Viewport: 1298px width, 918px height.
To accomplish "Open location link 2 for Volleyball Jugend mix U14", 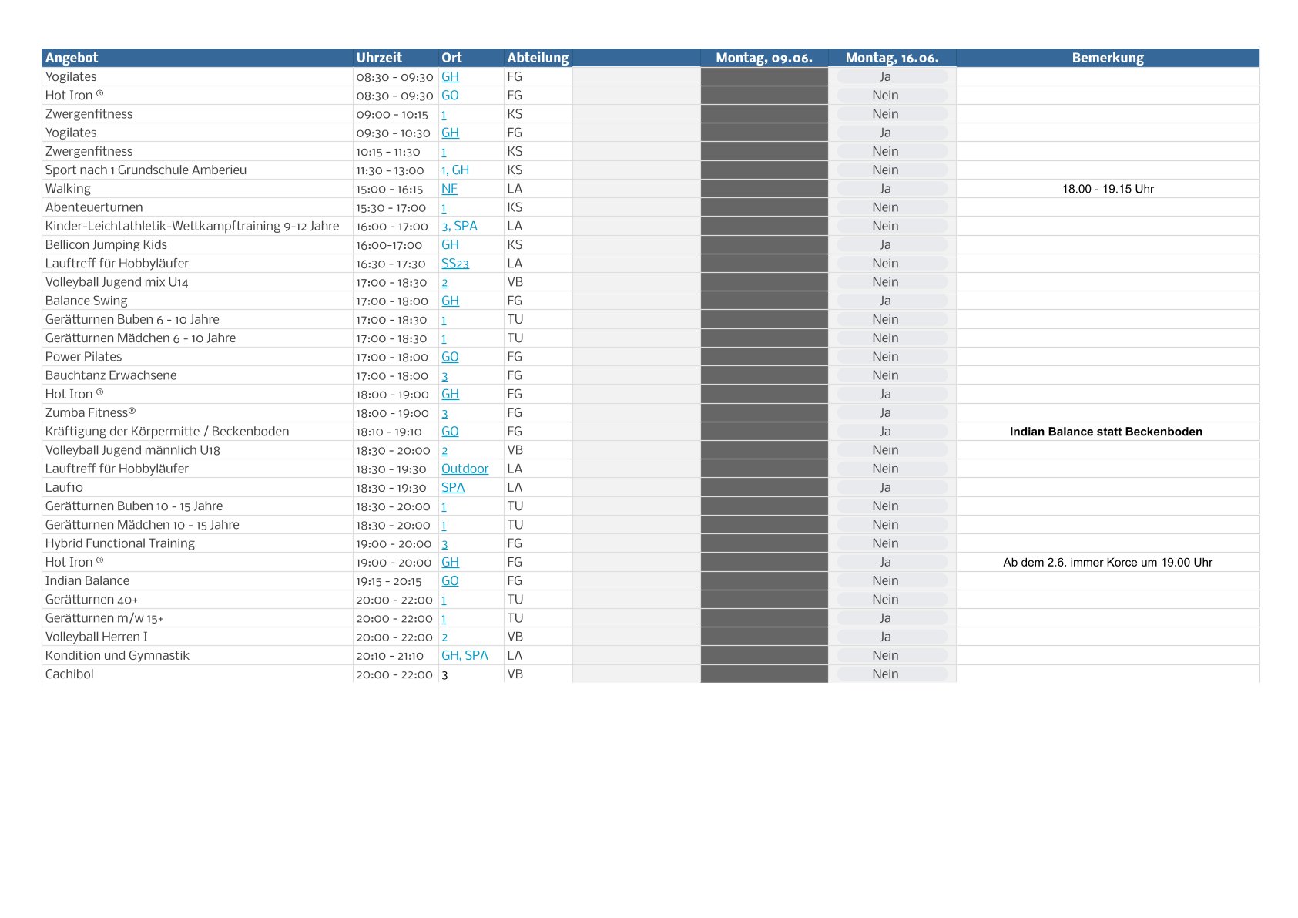I will click(x=444, y=283).
